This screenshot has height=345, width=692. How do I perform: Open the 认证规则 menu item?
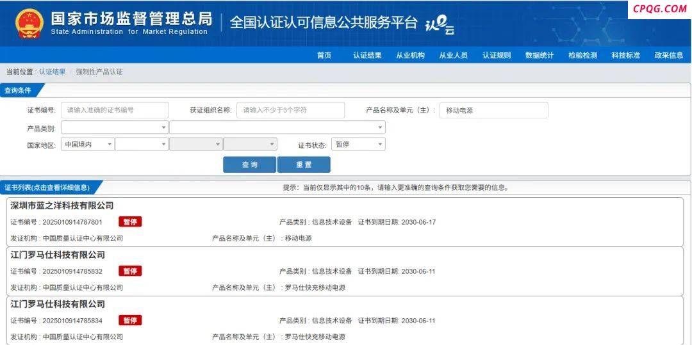[x=497, y=56]
